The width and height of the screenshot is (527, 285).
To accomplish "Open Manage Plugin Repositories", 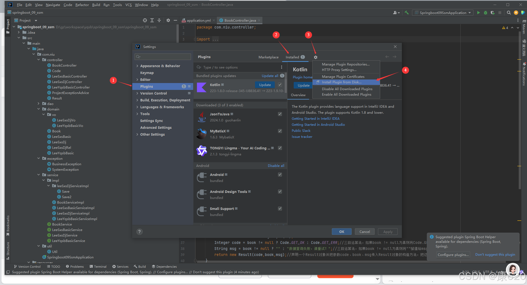I will [x=346, y=64].
